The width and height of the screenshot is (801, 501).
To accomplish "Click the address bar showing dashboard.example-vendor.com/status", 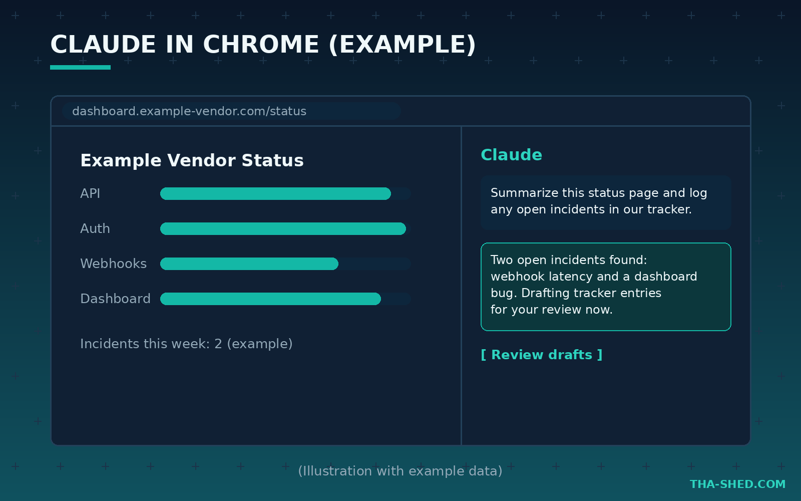I will [231, 111].
